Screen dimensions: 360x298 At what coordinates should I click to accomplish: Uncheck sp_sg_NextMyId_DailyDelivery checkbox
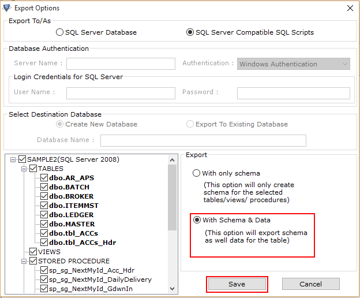[x=44, y=280]
